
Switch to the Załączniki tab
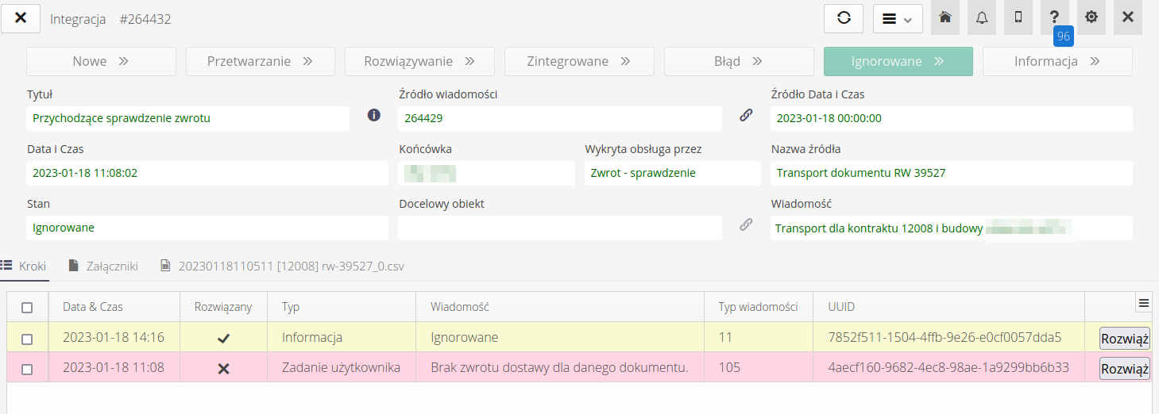click(x=104, y=266)
